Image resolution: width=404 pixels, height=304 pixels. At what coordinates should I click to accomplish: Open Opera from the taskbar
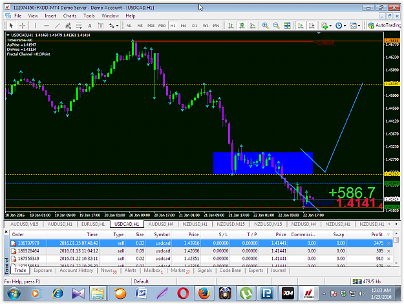pos(183,294)
